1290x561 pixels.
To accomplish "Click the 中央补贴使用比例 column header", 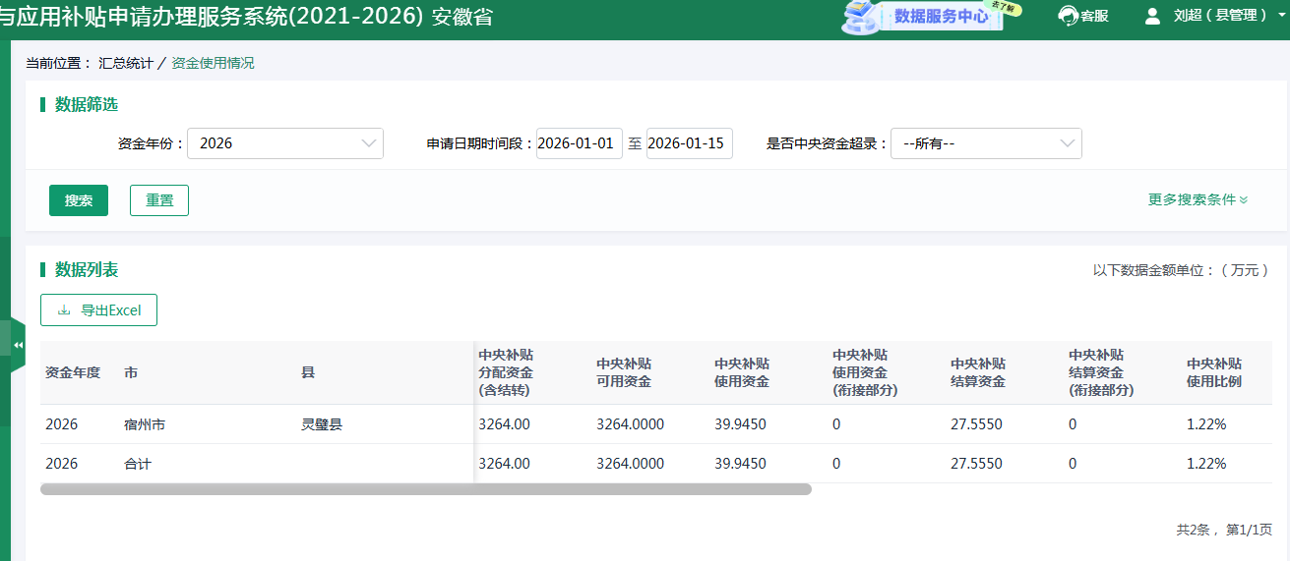I will [1214, 372].
